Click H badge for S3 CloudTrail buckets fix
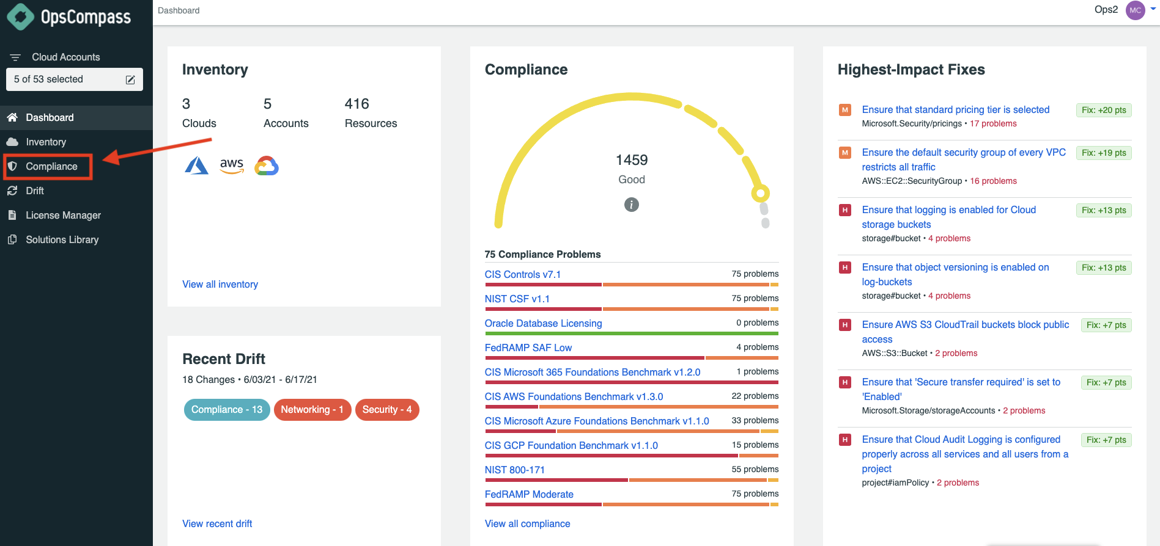The image size is (1160, 546). click(x=845, y=325)
